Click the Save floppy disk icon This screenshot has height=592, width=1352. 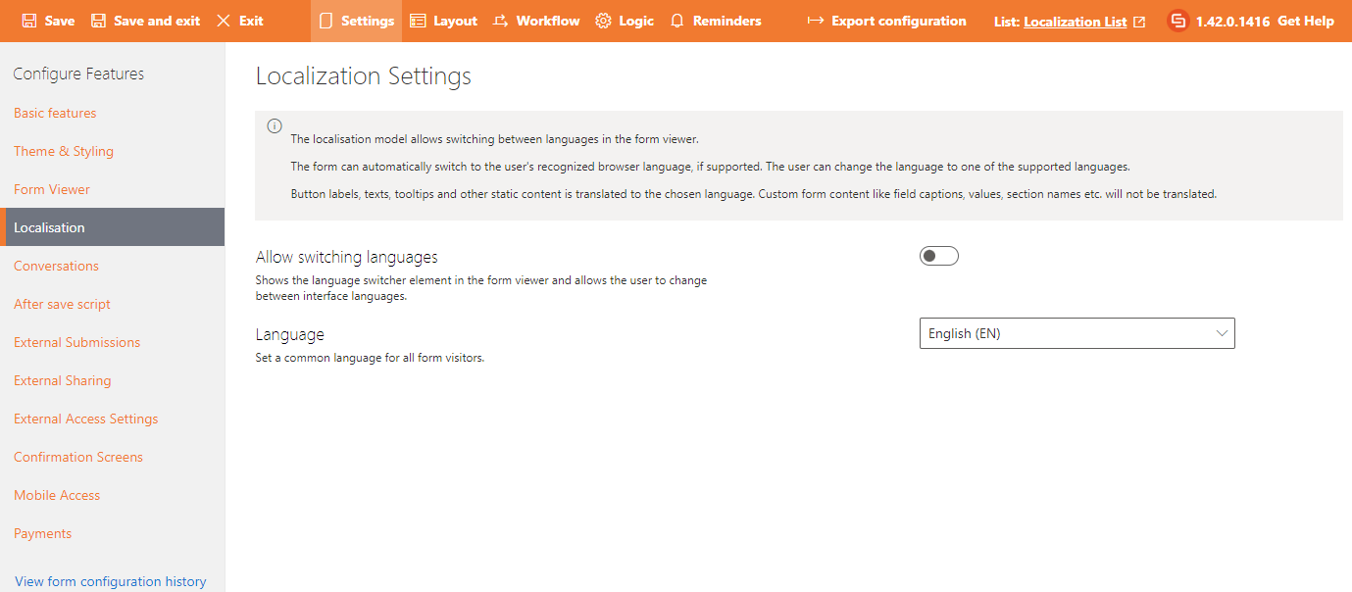(29, 21)
